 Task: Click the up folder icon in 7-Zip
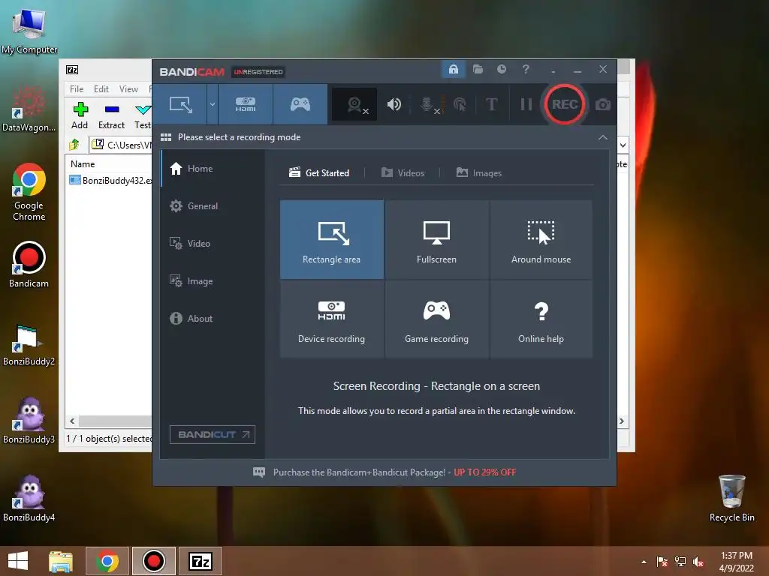(x=74, y=145)
